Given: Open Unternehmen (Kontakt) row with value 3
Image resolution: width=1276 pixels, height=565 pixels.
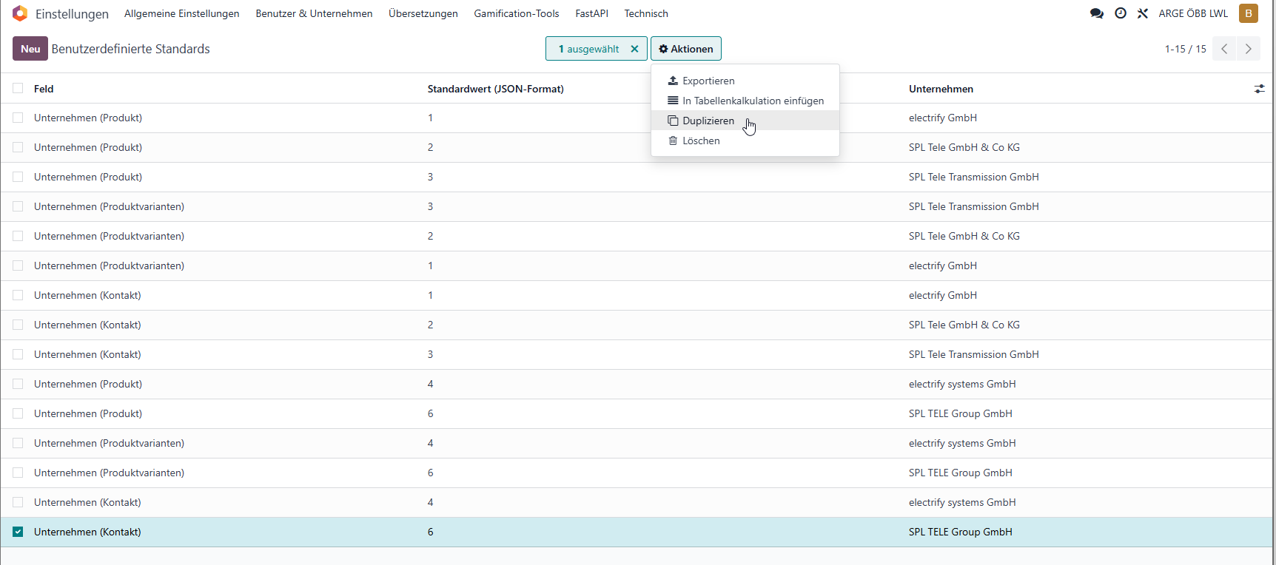Looking at the screenshot, I should coord(637,354).
